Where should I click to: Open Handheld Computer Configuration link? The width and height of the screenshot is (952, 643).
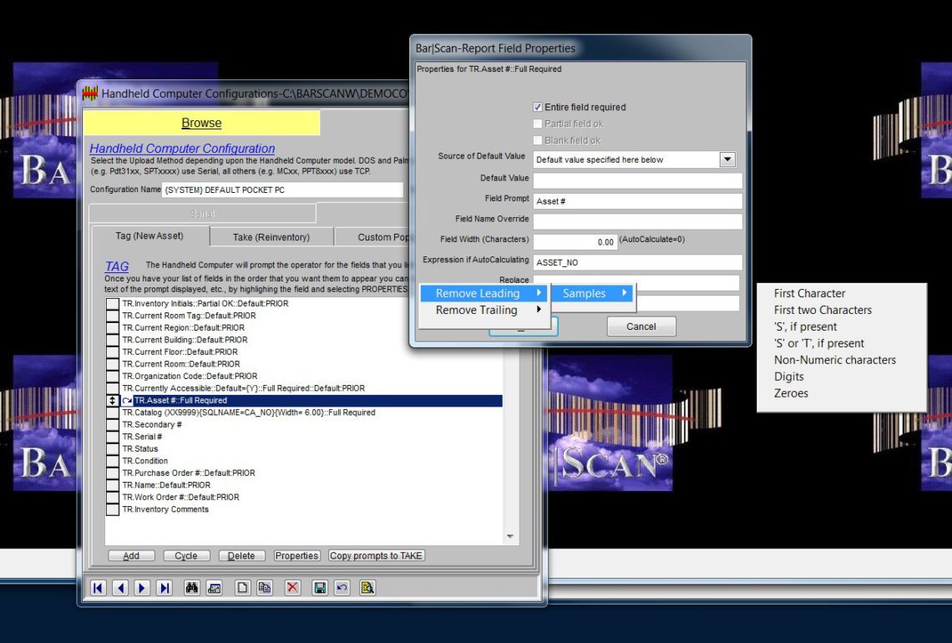coord(182,149)
